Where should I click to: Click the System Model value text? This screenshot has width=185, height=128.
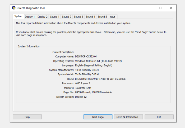pyautogui.click(x=87, y=74)
